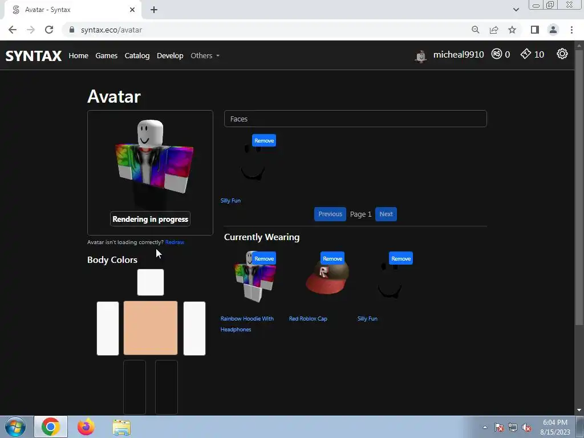Click Chrome taskbar icon
The height and width of the screenshot is (438, 584).
pos(51,427)
